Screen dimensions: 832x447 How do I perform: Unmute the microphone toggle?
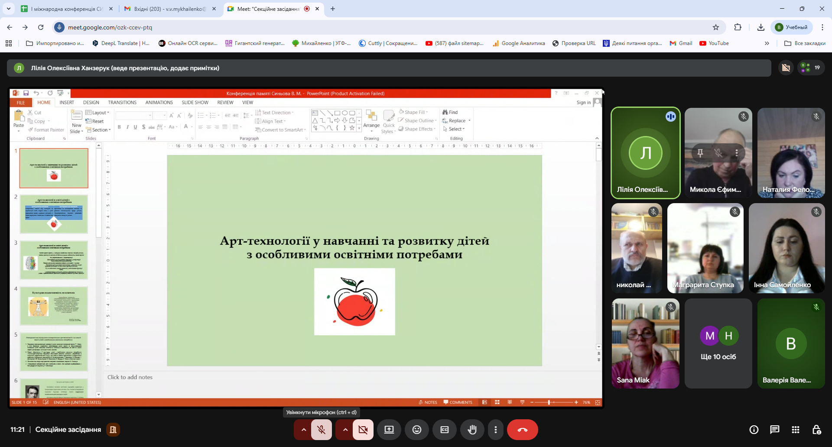tap(322, 430)
